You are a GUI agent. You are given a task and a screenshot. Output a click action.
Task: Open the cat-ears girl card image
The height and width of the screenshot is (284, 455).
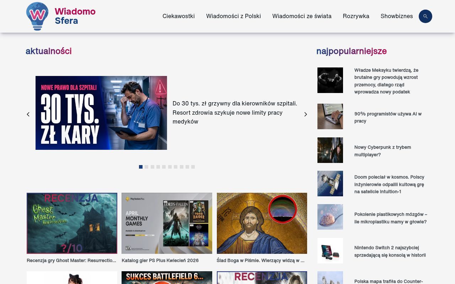[72, 278]
